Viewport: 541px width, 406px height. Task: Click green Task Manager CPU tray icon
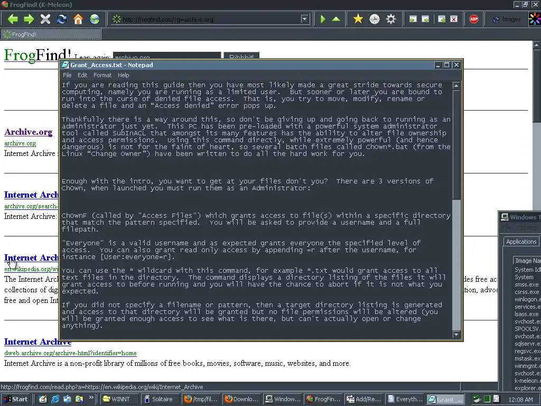tap(487, 399)
